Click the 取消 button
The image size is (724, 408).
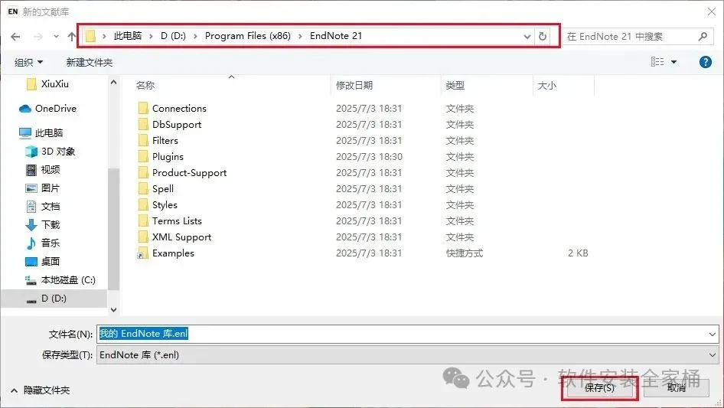click(677, 388)
